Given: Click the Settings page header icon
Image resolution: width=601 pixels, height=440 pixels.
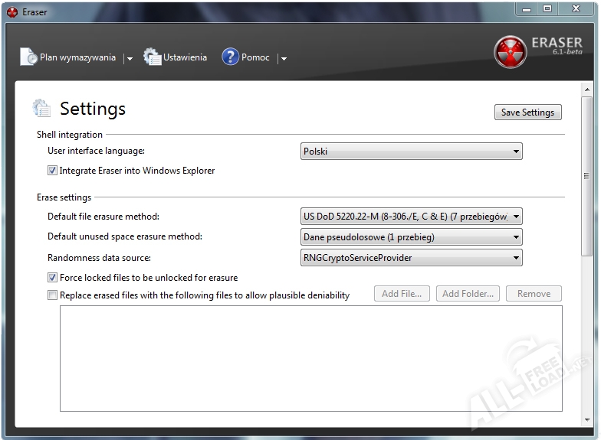Looking at the screenshot, I should (41, 109).
